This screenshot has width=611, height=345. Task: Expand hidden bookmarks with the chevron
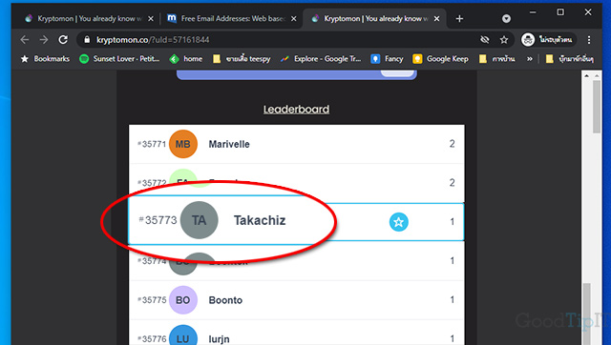pos(530,59)
